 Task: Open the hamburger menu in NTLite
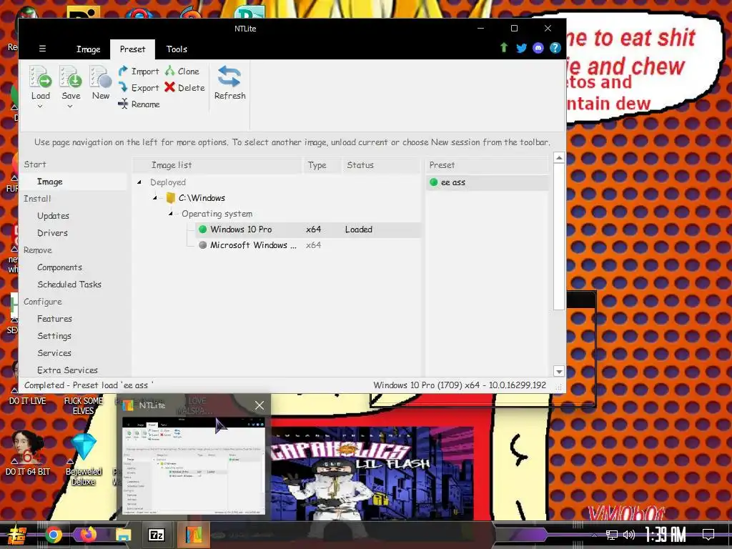[x=42, y=49]
